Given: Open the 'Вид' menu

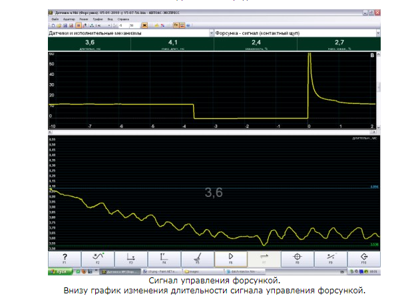Looking at the screenshot, I should point(110,19).
